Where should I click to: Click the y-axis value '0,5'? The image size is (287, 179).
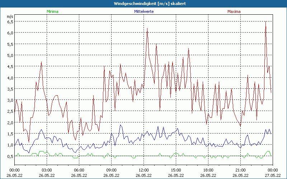[x=10, y=156]
